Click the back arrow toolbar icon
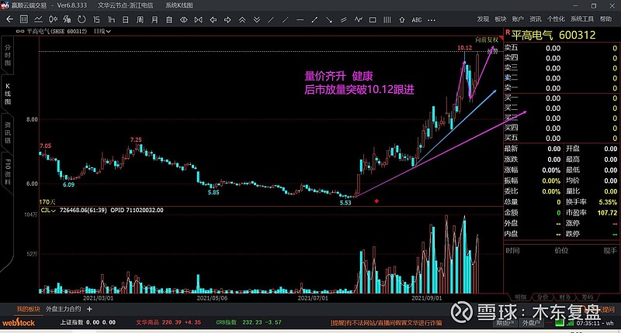Screen dimensions: 621x333 [9, 19]
